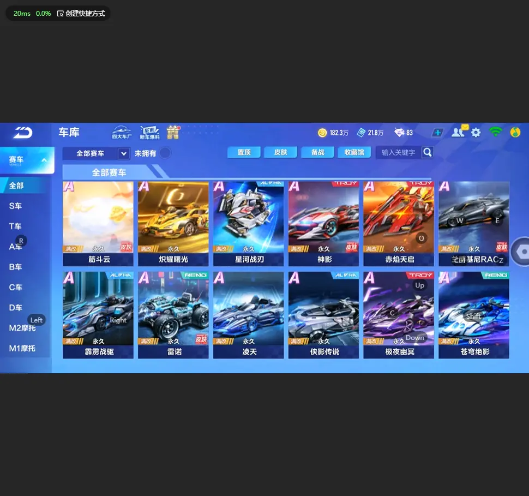Screen dimensions: 529x496
Task: Click the green wifi signal icon
Action: point(495,132)
